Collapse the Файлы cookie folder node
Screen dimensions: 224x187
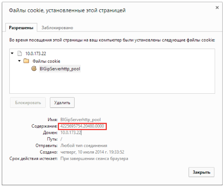(19, 61)
